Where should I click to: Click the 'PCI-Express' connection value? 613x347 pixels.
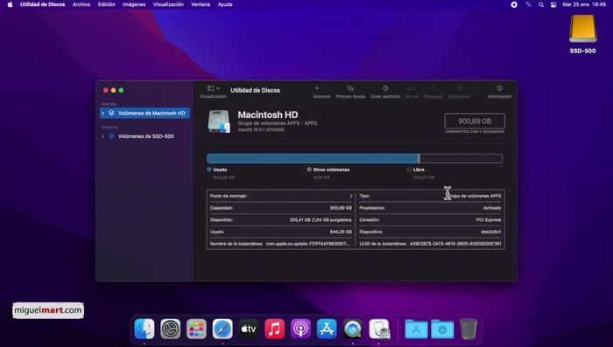coord(489,219)
